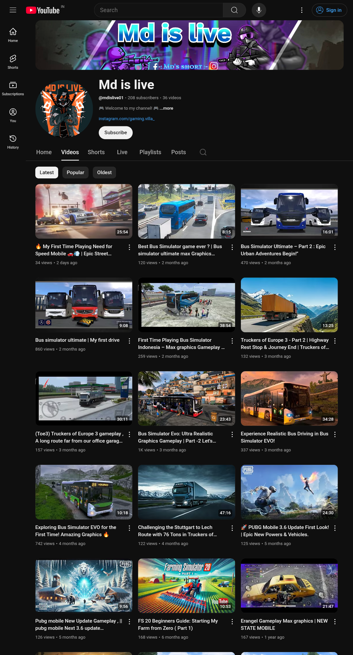Open the instagram.com/gaming.villa_ link
This screenshot has width=353, height=655.
point(127,119)
